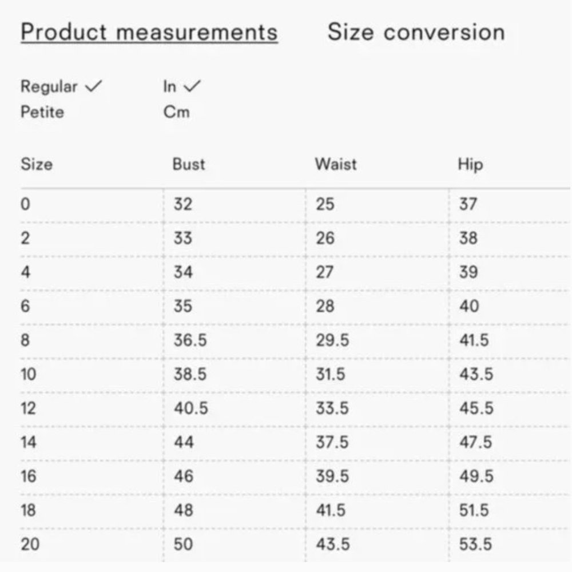The image size is (572, 572).
Task: Click hip value 53.5 for size 20
Action: [x=476, y=544]
